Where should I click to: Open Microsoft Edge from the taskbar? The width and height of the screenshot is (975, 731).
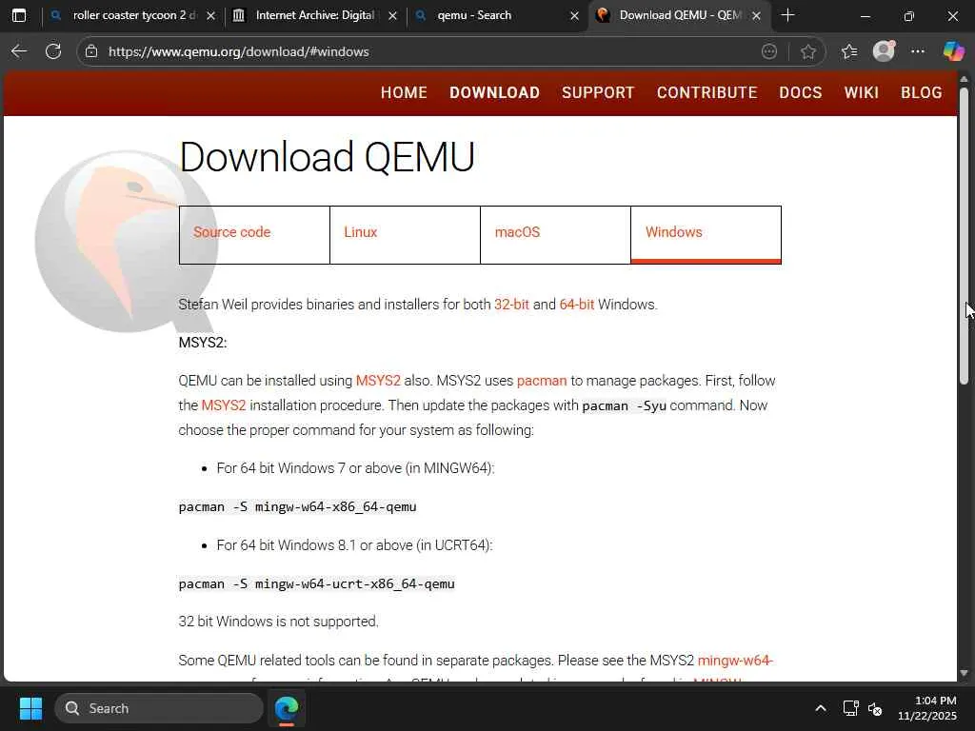click(x=287, y=708)
